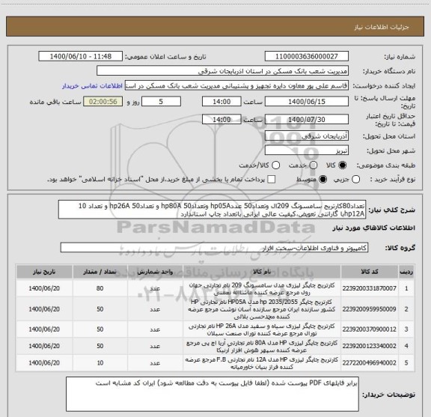
Task: Click the response deadline date 1400/06/15
Action: click(307, 102)
